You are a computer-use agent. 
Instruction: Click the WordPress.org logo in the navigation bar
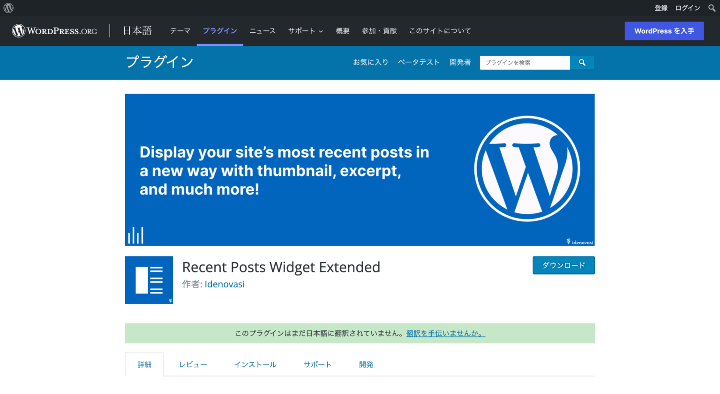click(x=54, y=31)
